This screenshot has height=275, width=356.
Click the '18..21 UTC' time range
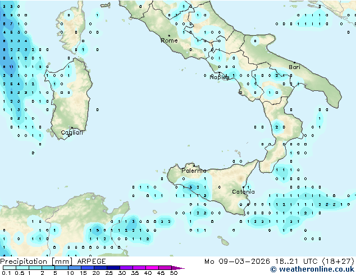(x=296, y=262)
